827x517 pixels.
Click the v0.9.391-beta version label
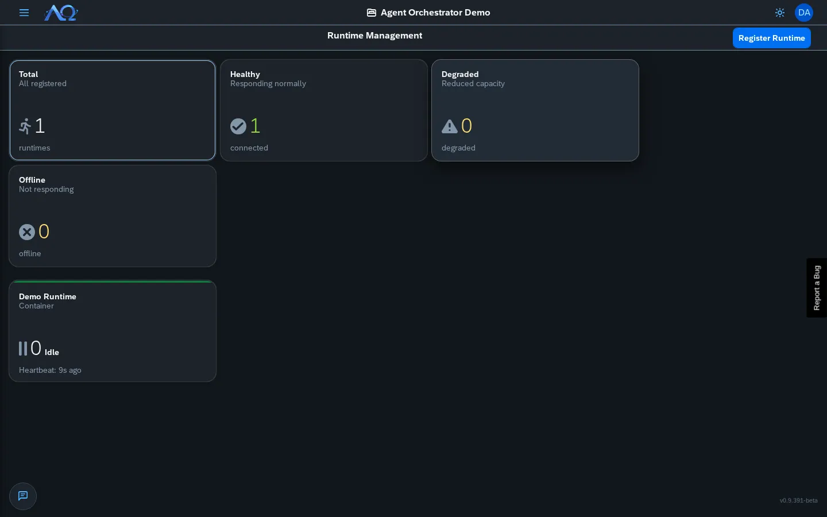click(798, 501)
